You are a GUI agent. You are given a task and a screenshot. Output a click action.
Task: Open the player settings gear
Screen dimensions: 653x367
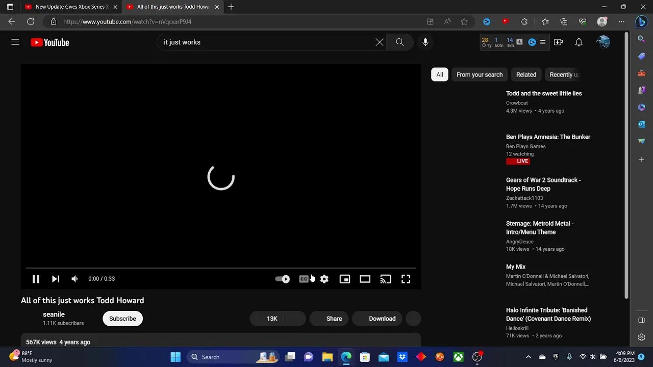point(324,279)
